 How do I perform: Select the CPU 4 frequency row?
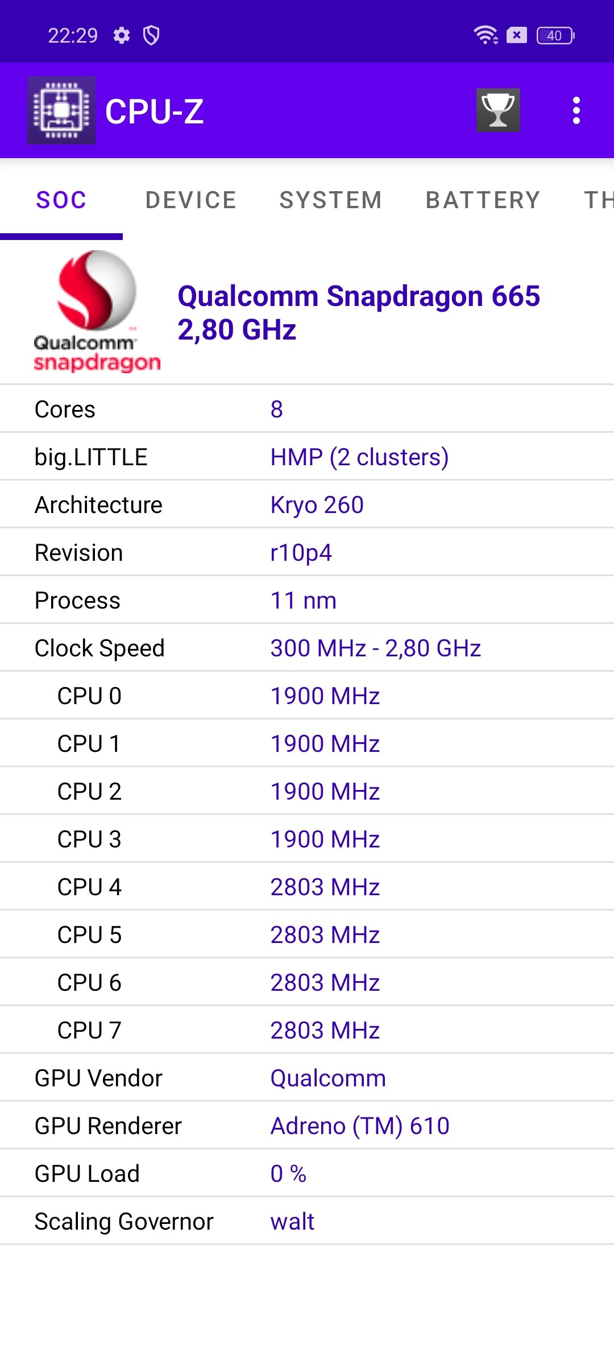[307, 887]
